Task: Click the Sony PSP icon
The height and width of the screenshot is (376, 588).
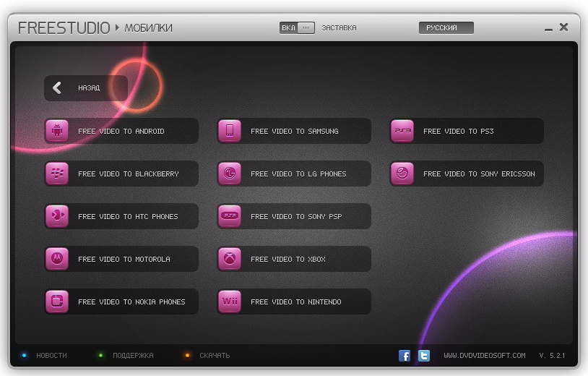Action: point(230,216)
